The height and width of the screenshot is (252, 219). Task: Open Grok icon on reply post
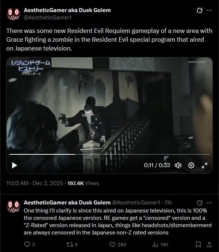199,203
